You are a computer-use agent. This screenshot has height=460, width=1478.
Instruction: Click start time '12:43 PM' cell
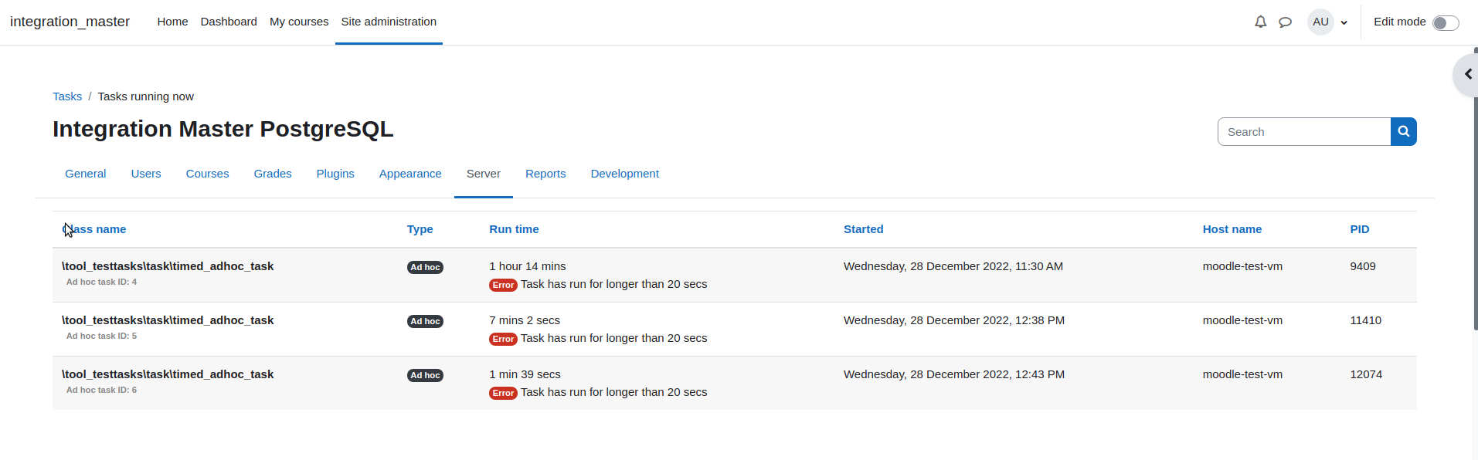[954, 374]
